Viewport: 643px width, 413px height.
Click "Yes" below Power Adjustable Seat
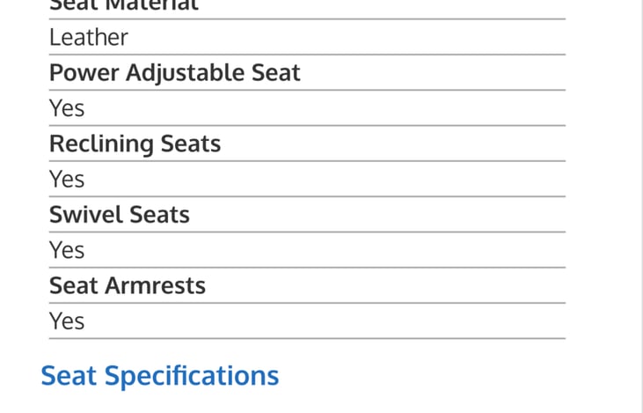(67, 108)
